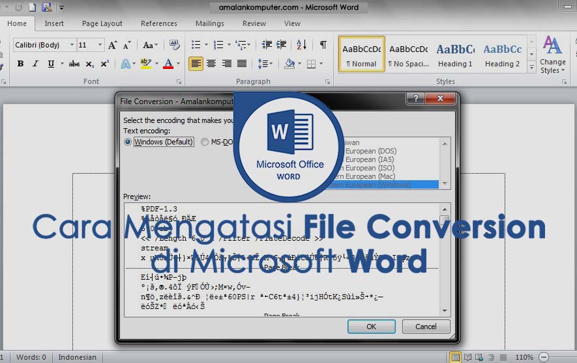577x363 pixels.
Task: Align text right
Action: (227, 64)
